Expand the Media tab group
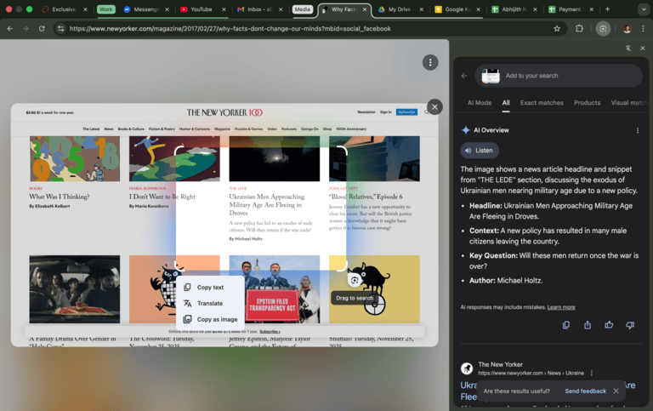 point(303,9)
